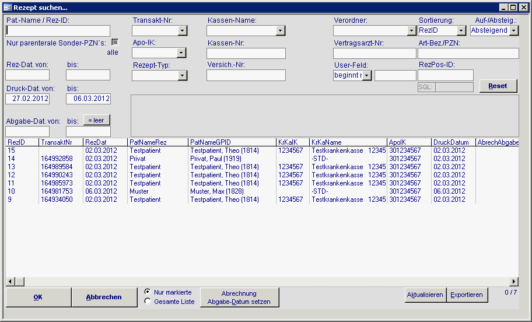
Task: Click the Rez-Dat. bis input field
Action: (x=88, y=75)
